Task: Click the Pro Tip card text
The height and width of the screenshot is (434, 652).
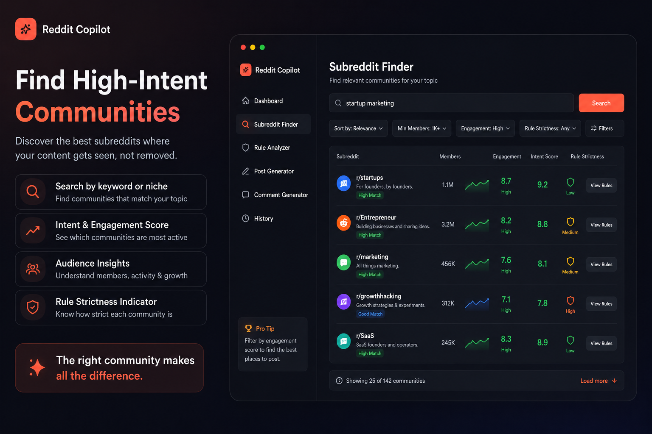Action: [x=271, y=350]
